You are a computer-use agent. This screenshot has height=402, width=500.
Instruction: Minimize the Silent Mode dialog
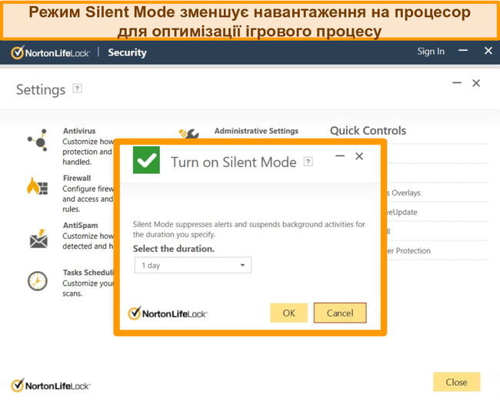coord(340,156)
